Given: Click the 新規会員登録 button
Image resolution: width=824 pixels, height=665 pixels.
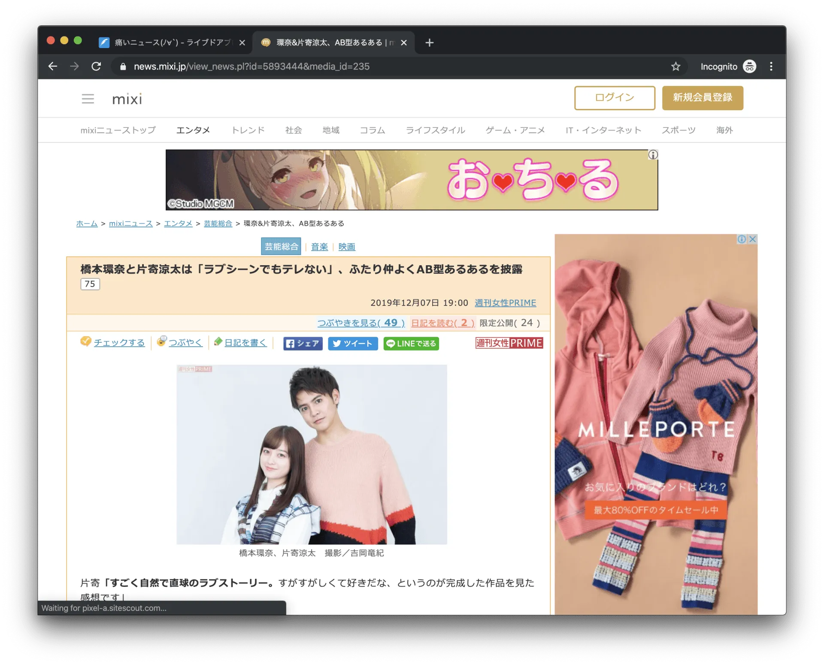Looking at the screenshot, I should (702, 98).
